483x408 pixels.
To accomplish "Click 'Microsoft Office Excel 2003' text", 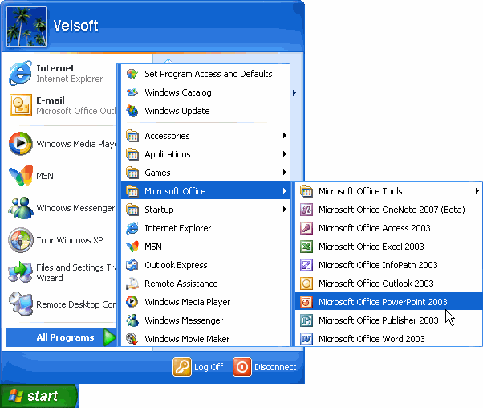I will (371, 247).
